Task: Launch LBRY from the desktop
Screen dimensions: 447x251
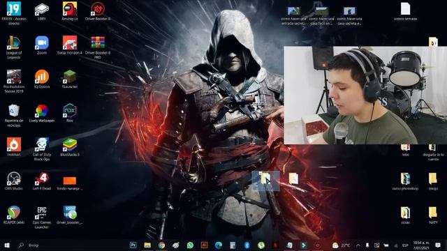Action: (42, 11)
